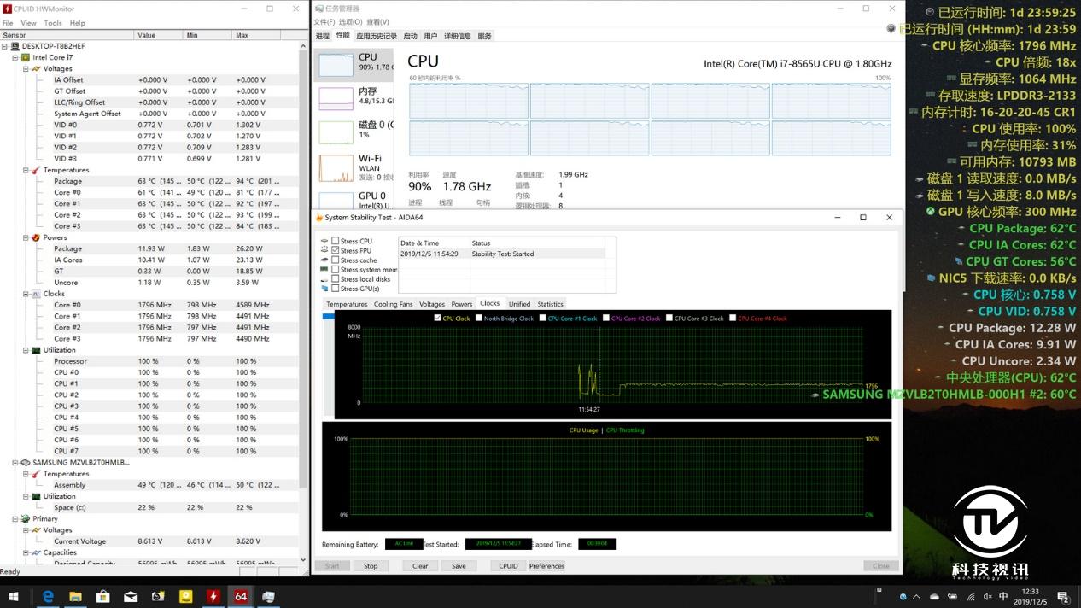Enable the Stress system memory checkbox

[x=336, y=270]
